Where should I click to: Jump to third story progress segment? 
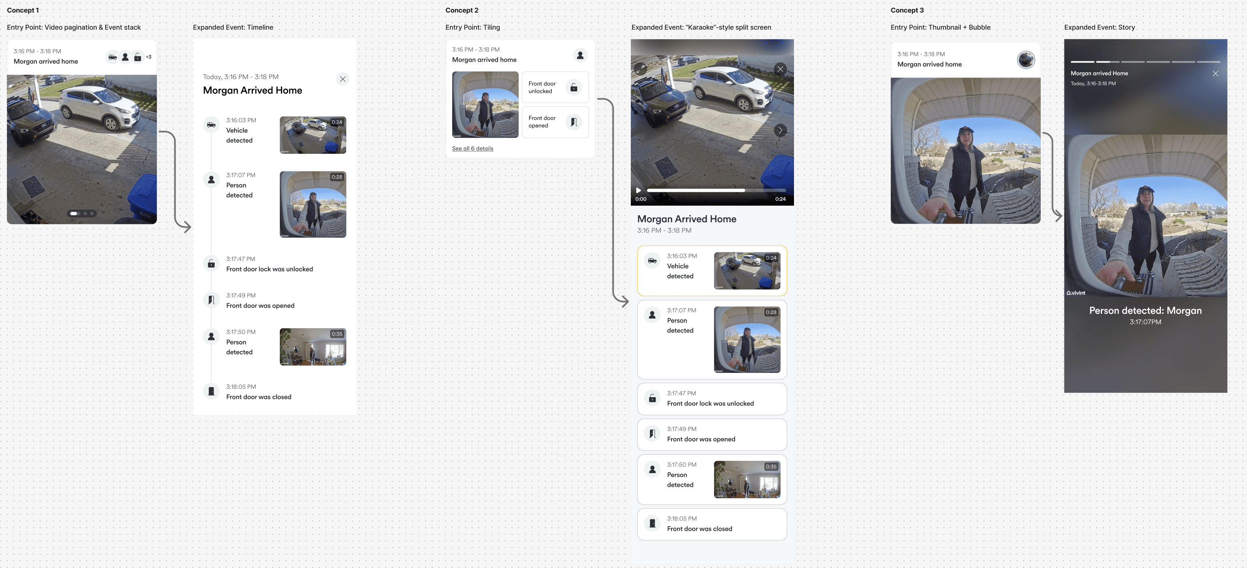click(x=1133, y=62)
